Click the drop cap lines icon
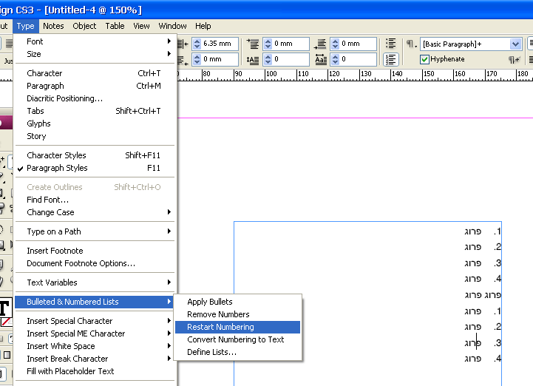Image resolution: width=533 pixels, height=386 pixels. [x=253, y=59]
